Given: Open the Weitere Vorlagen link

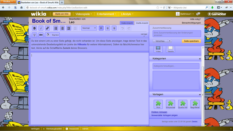Looking at the screenshot, I should pos(159,112).
